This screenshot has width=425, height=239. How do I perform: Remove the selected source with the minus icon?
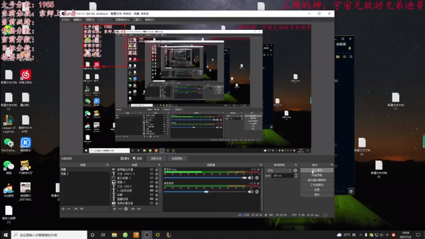click(x=120, y=209)
